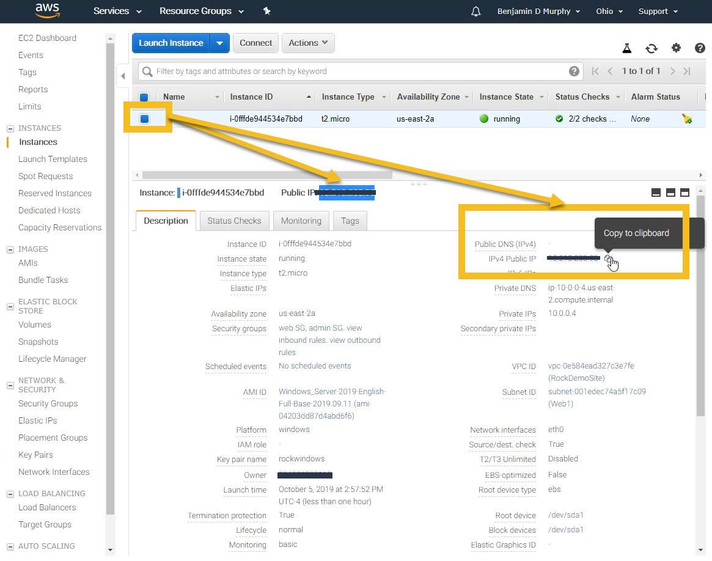Click the green running state indicator
This screenshot has height=561, width=712.
[484, 119]
